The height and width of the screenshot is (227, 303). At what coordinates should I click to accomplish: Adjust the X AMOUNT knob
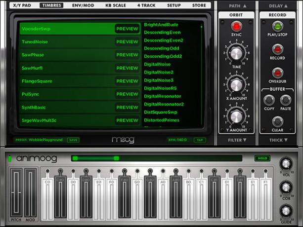[236, 85]
